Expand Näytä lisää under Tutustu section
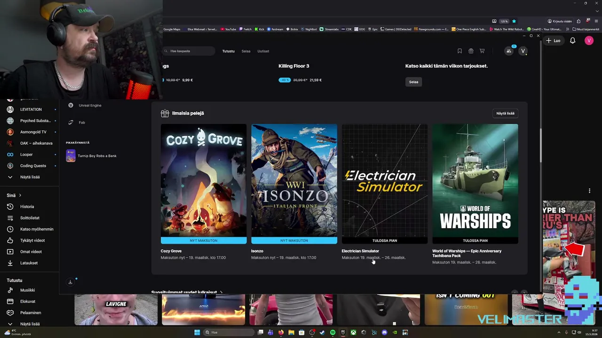Image resolution: width=602 pixels, height=338 pixels. (29, 324)
